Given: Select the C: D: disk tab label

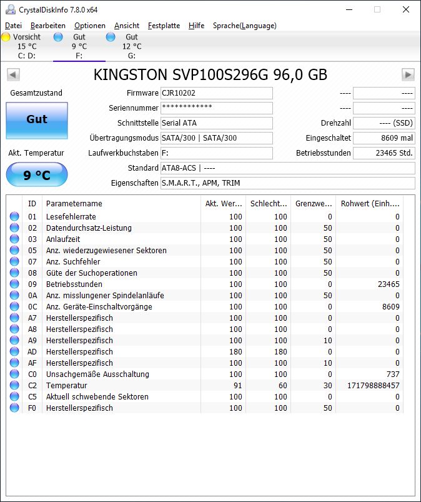Looking at the screenshot, I should pyautogui.click(x=27, y=56).
